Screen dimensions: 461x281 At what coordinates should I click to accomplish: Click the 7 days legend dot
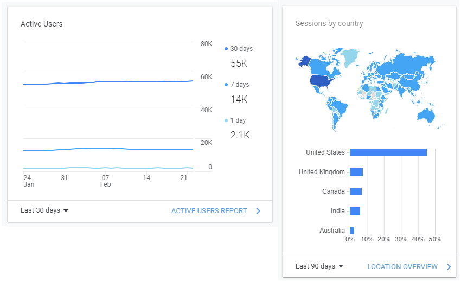click(x=226, y=85)
